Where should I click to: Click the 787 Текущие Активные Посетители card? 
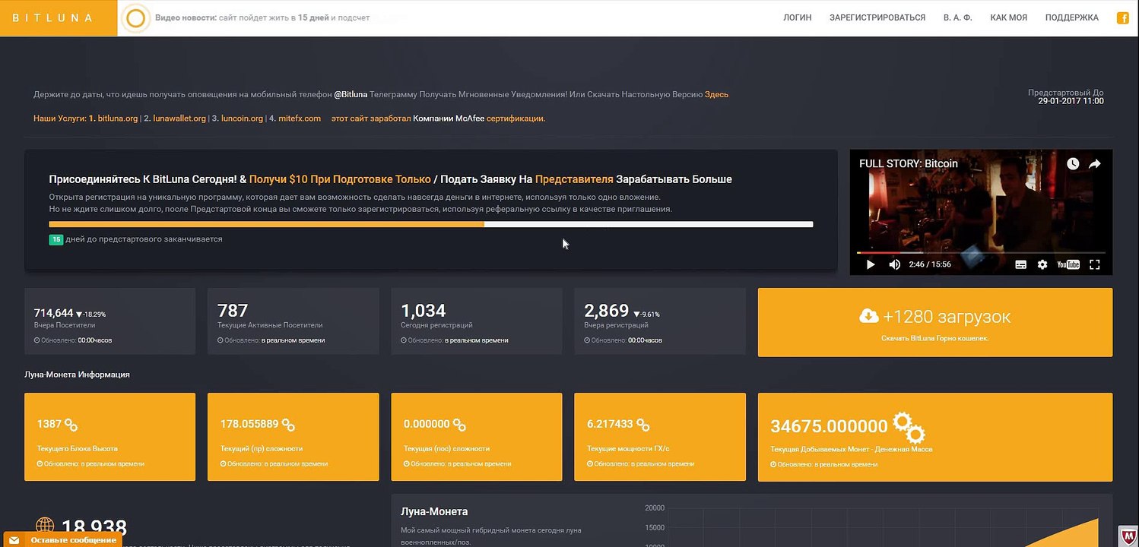(x=293, y=321)
